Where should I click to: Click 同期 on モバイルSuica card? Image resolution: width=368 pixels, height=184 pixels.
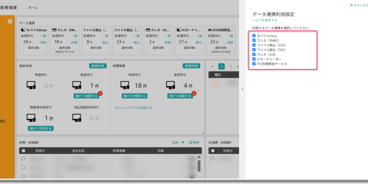coord(43,42)
